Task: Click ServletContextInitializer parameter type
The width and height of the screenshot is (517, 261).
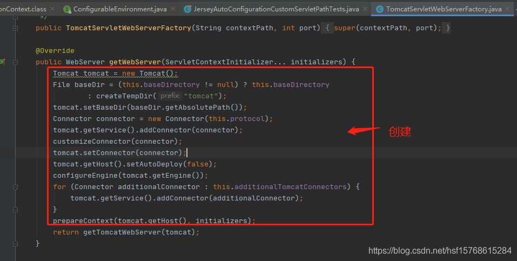Action: pos(219,62)
